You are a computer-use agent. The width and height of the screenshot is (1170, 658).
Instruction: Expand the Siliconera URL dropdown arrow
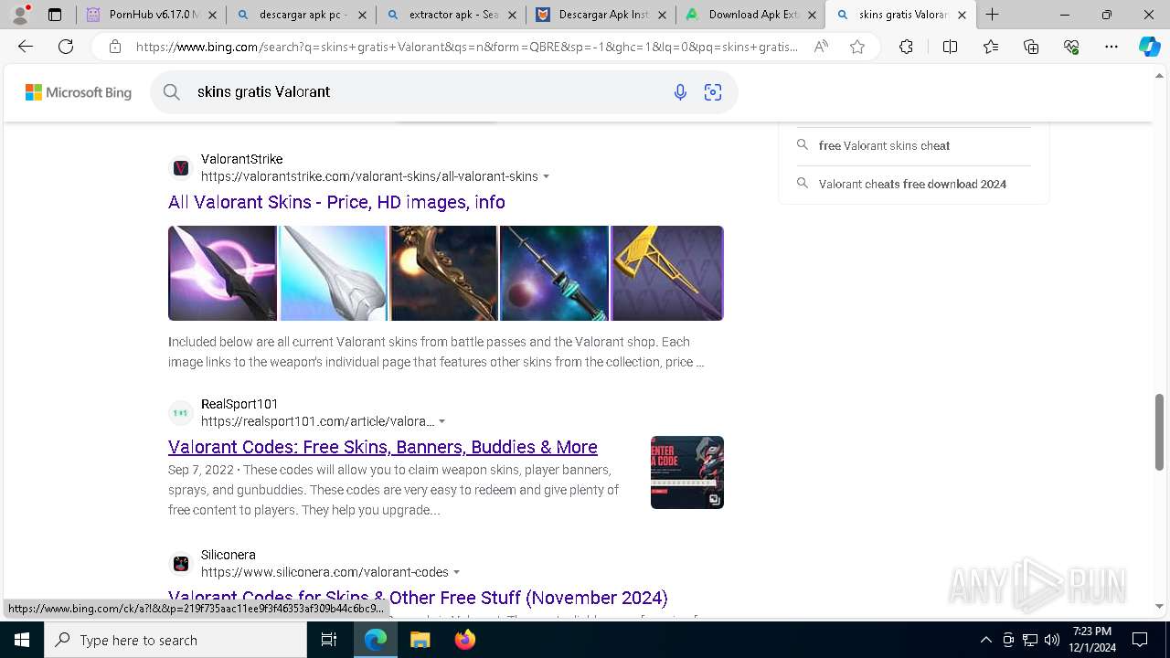tap(457, 572)
